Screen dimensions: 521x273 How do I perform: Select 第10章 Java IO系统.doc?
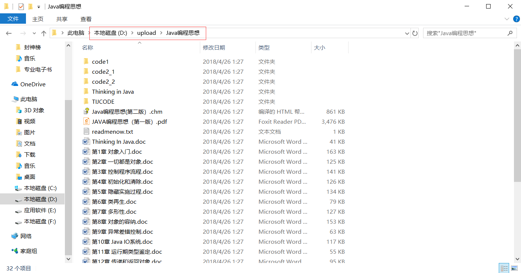tap(122, 242)
